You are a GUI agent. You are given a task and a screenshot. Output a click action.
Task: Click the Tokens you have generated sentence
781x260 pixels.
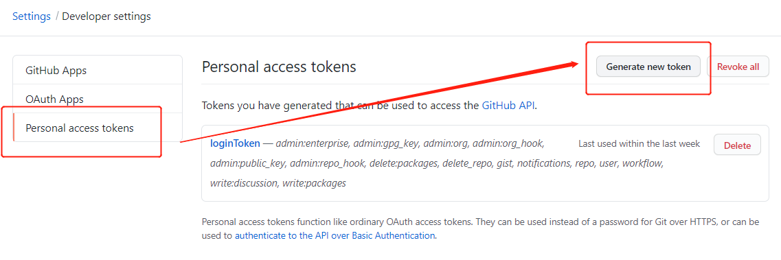click(x=369, y=106)
